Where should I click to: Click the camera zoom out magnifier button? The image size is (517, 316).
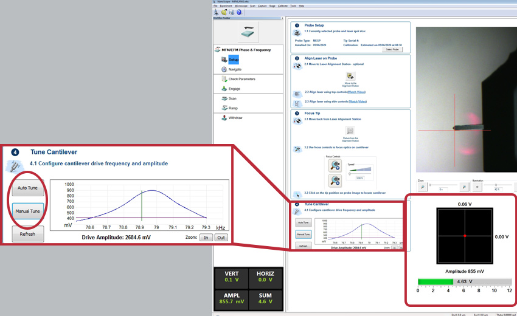coord(422,187)
